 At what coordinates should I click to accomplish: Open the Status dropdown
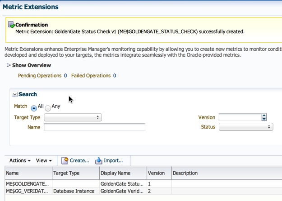click(246, 127)
